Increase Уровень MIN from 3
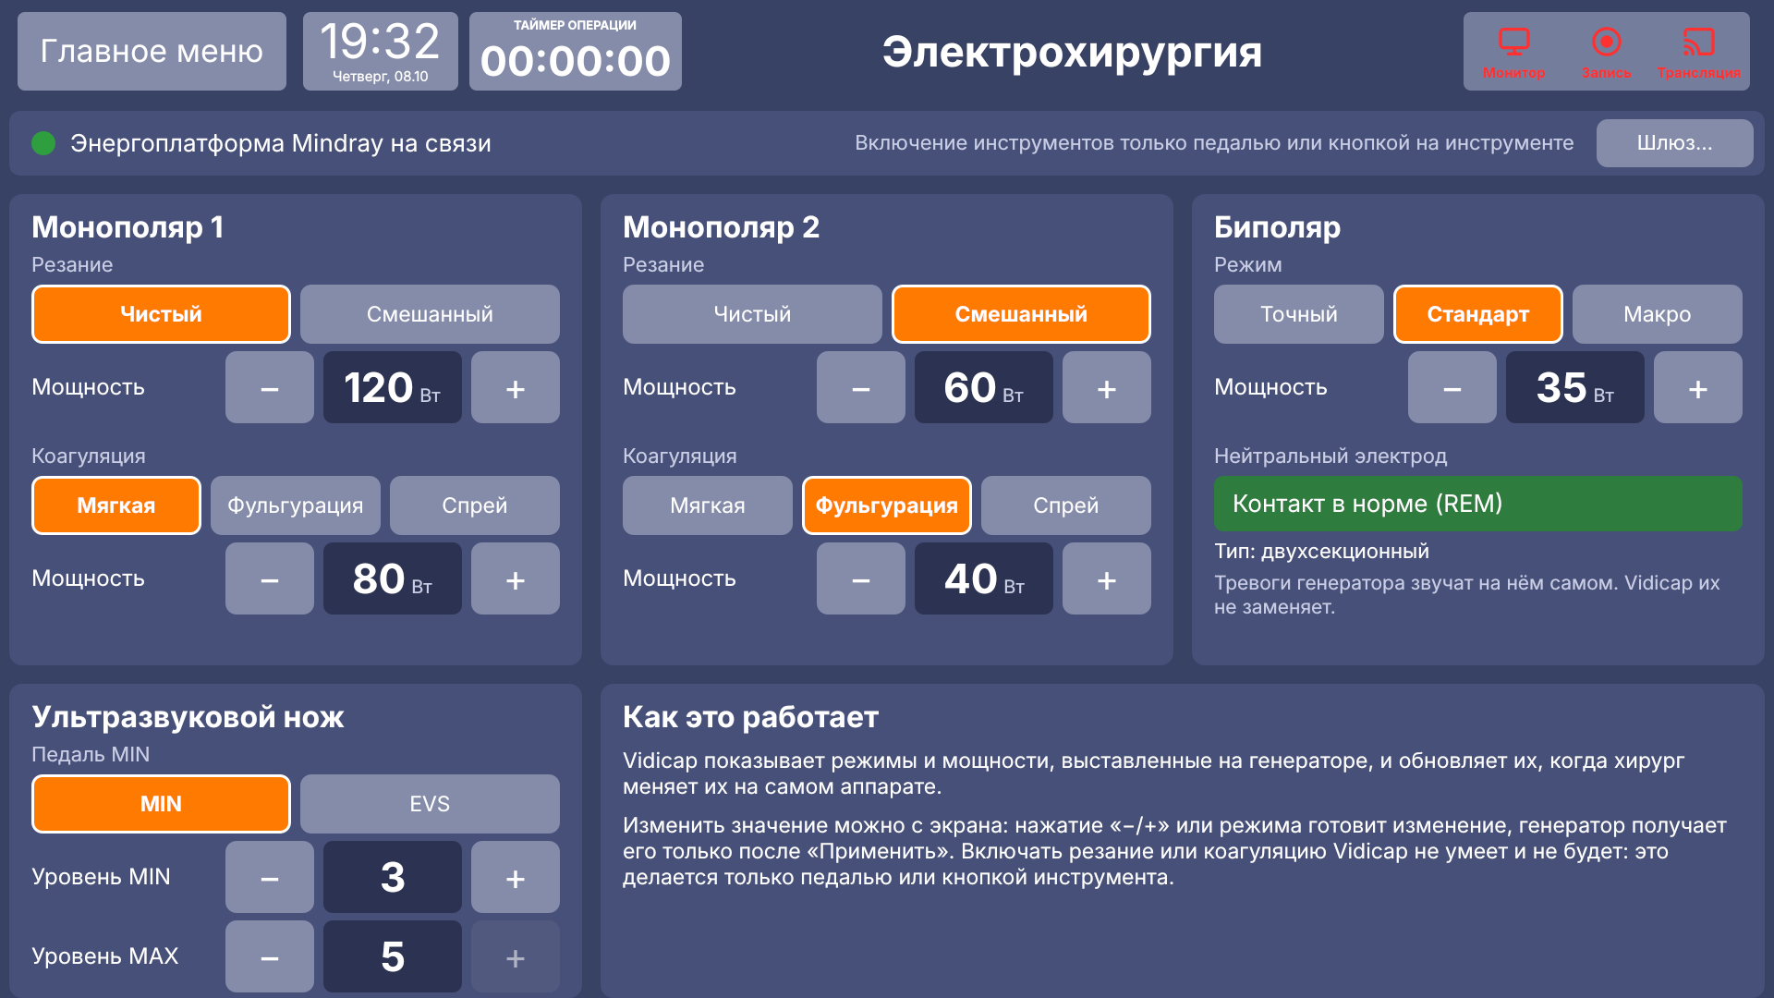Screen dimensions: 1774x998 click(515, 877)
